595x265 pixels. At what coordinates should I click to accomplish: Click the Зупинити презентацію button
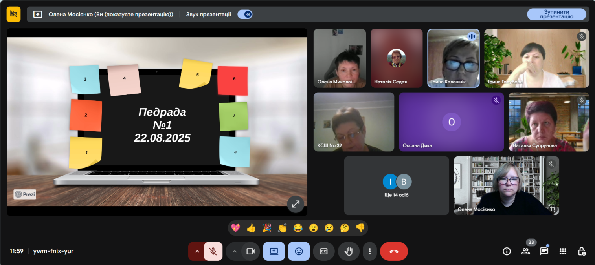[556, 15]
